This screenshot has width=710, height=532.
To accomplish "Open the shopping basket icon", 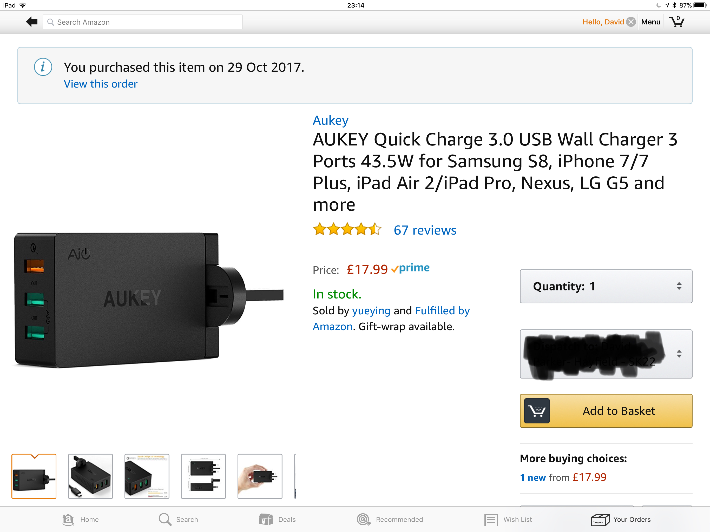I will click(x=676, y=22).
